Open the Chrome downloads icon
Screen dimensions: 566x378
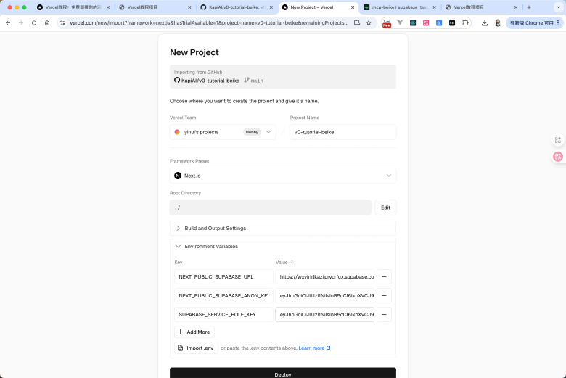point(484,22)
